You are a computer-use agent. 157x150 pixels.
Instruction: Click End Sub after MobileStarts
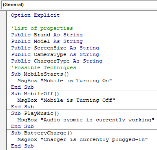click(x=22, y=87)
